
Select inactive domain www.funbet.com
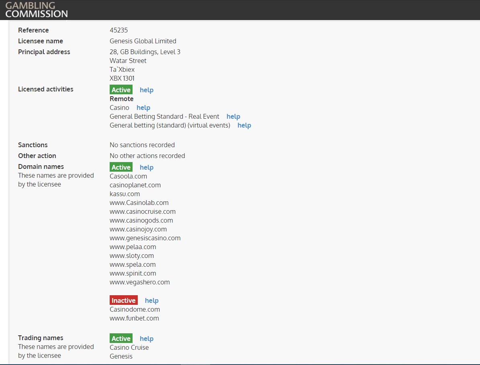click(x=135, y=318)
